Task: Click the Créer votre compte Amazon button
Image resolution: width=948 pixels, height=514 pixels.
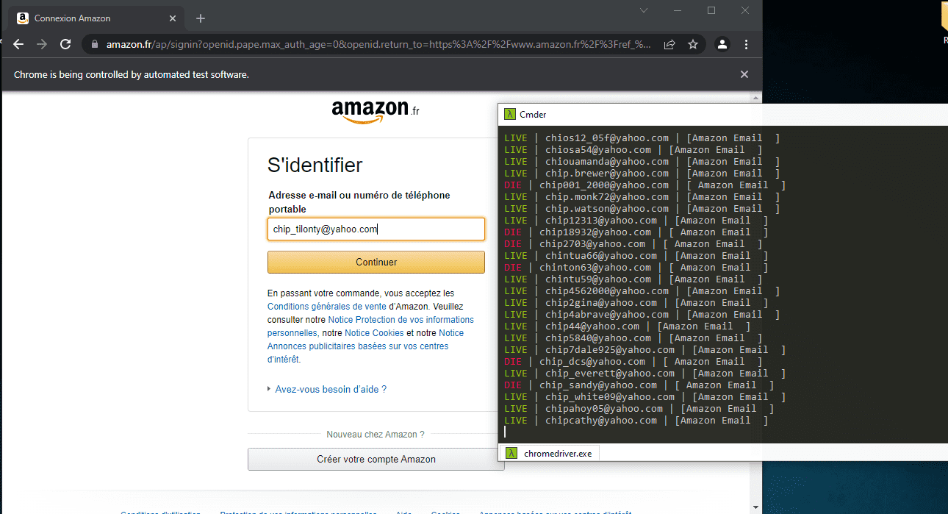Action: pos(376,459)
